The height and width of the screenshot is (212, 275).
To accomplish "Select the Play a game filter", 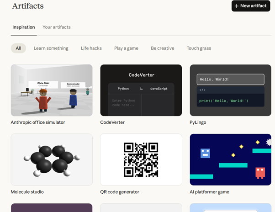I will (126, 48).
